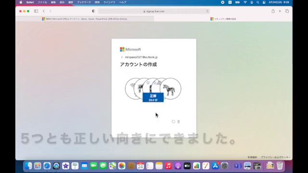Restart the puzzle with reload icon
The image size is (308, 173).
173,122
